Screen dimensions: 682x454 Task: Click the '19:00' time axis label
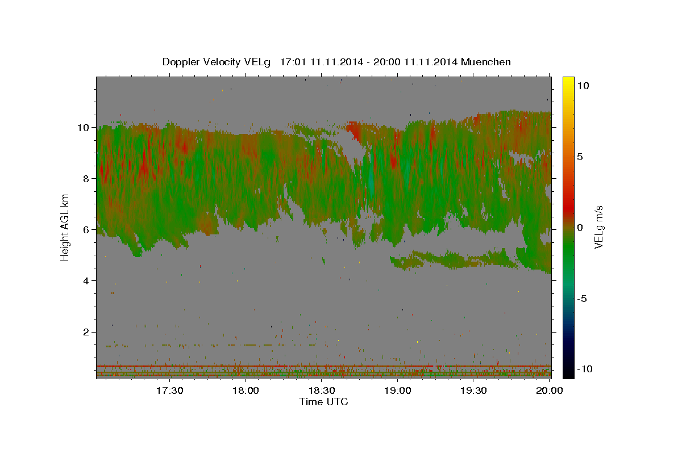[398, 391]
